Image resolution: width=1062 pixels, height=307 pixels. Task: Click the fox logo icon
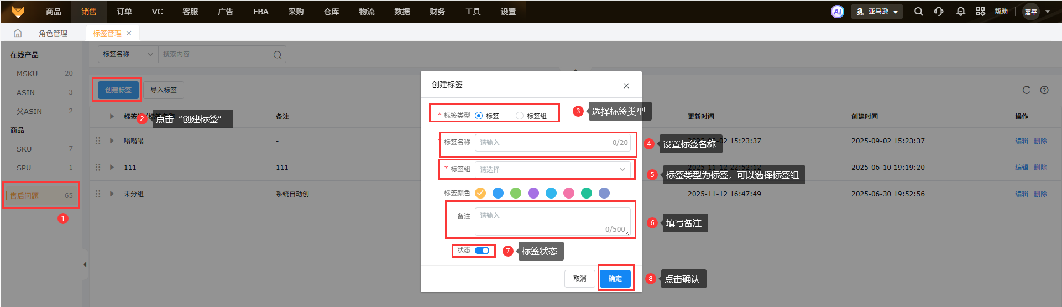18,12
